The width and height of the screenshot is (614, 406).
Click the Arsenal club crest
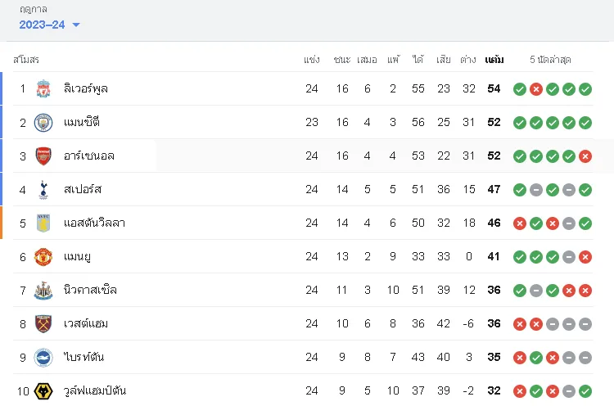43,156
